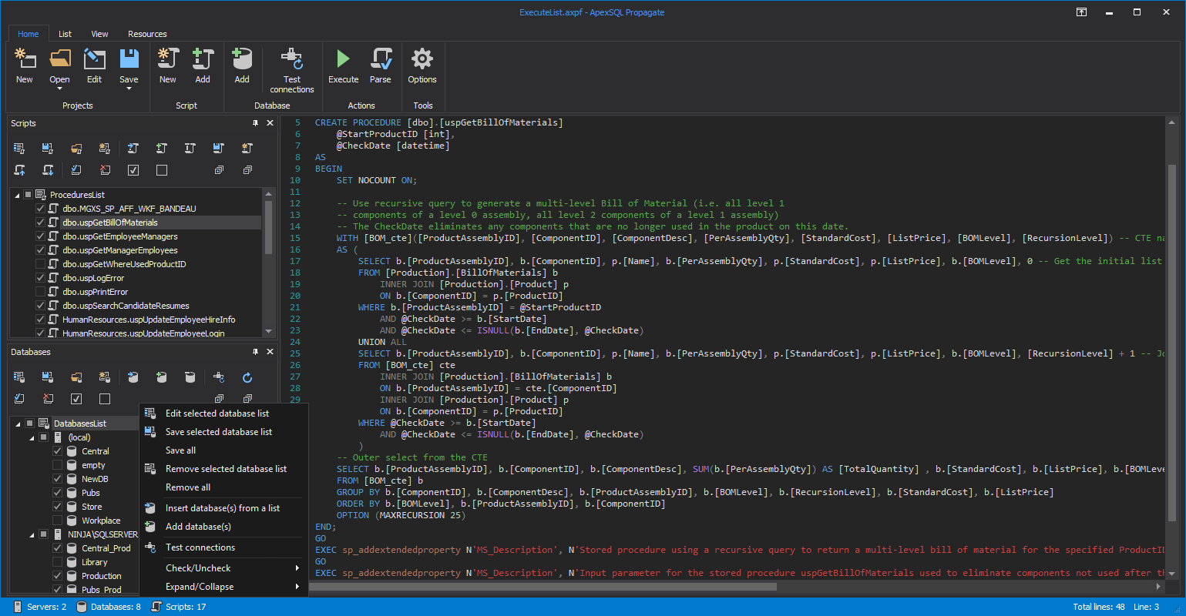Click red-X uncheck selected icon in Scripts panel
The width and height of the screenshot is (1186, 616).
point(105,170)
